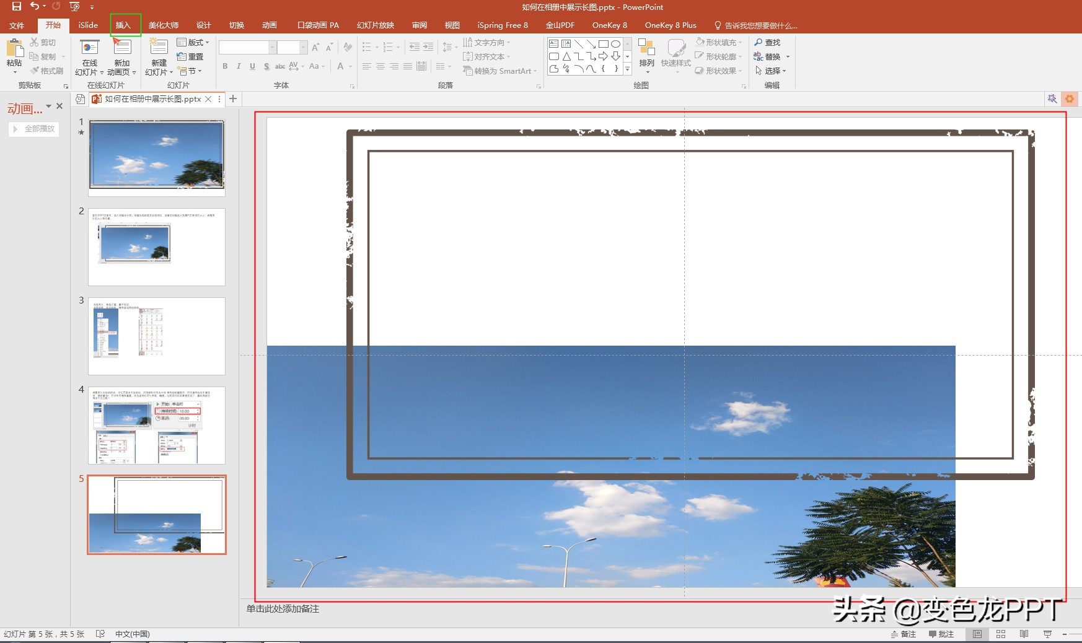Click the Replace (替换) button
Screen dimensions: 1082x643
[x=767, y=56]
